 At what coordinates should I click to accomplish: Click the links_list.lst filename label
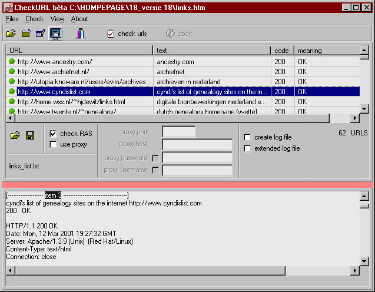[24, 166]
